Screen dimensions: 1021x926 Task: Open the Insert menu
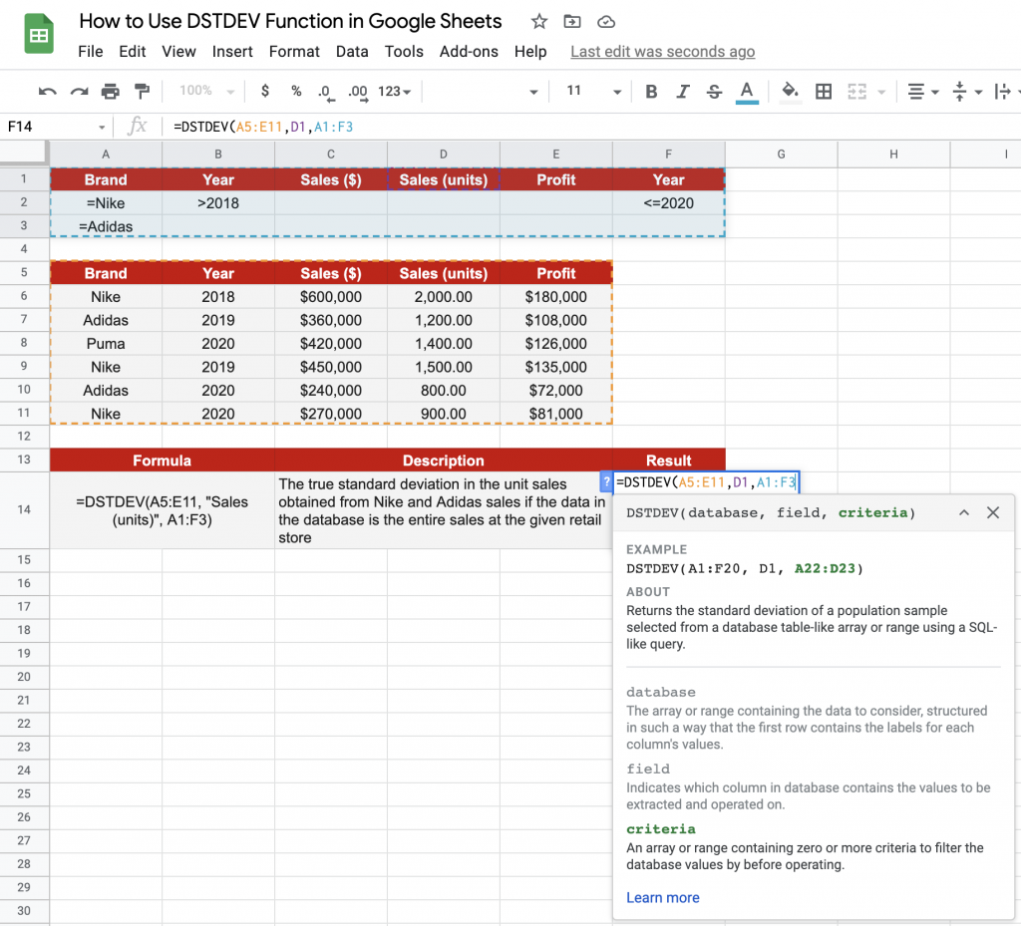(232, 52)
